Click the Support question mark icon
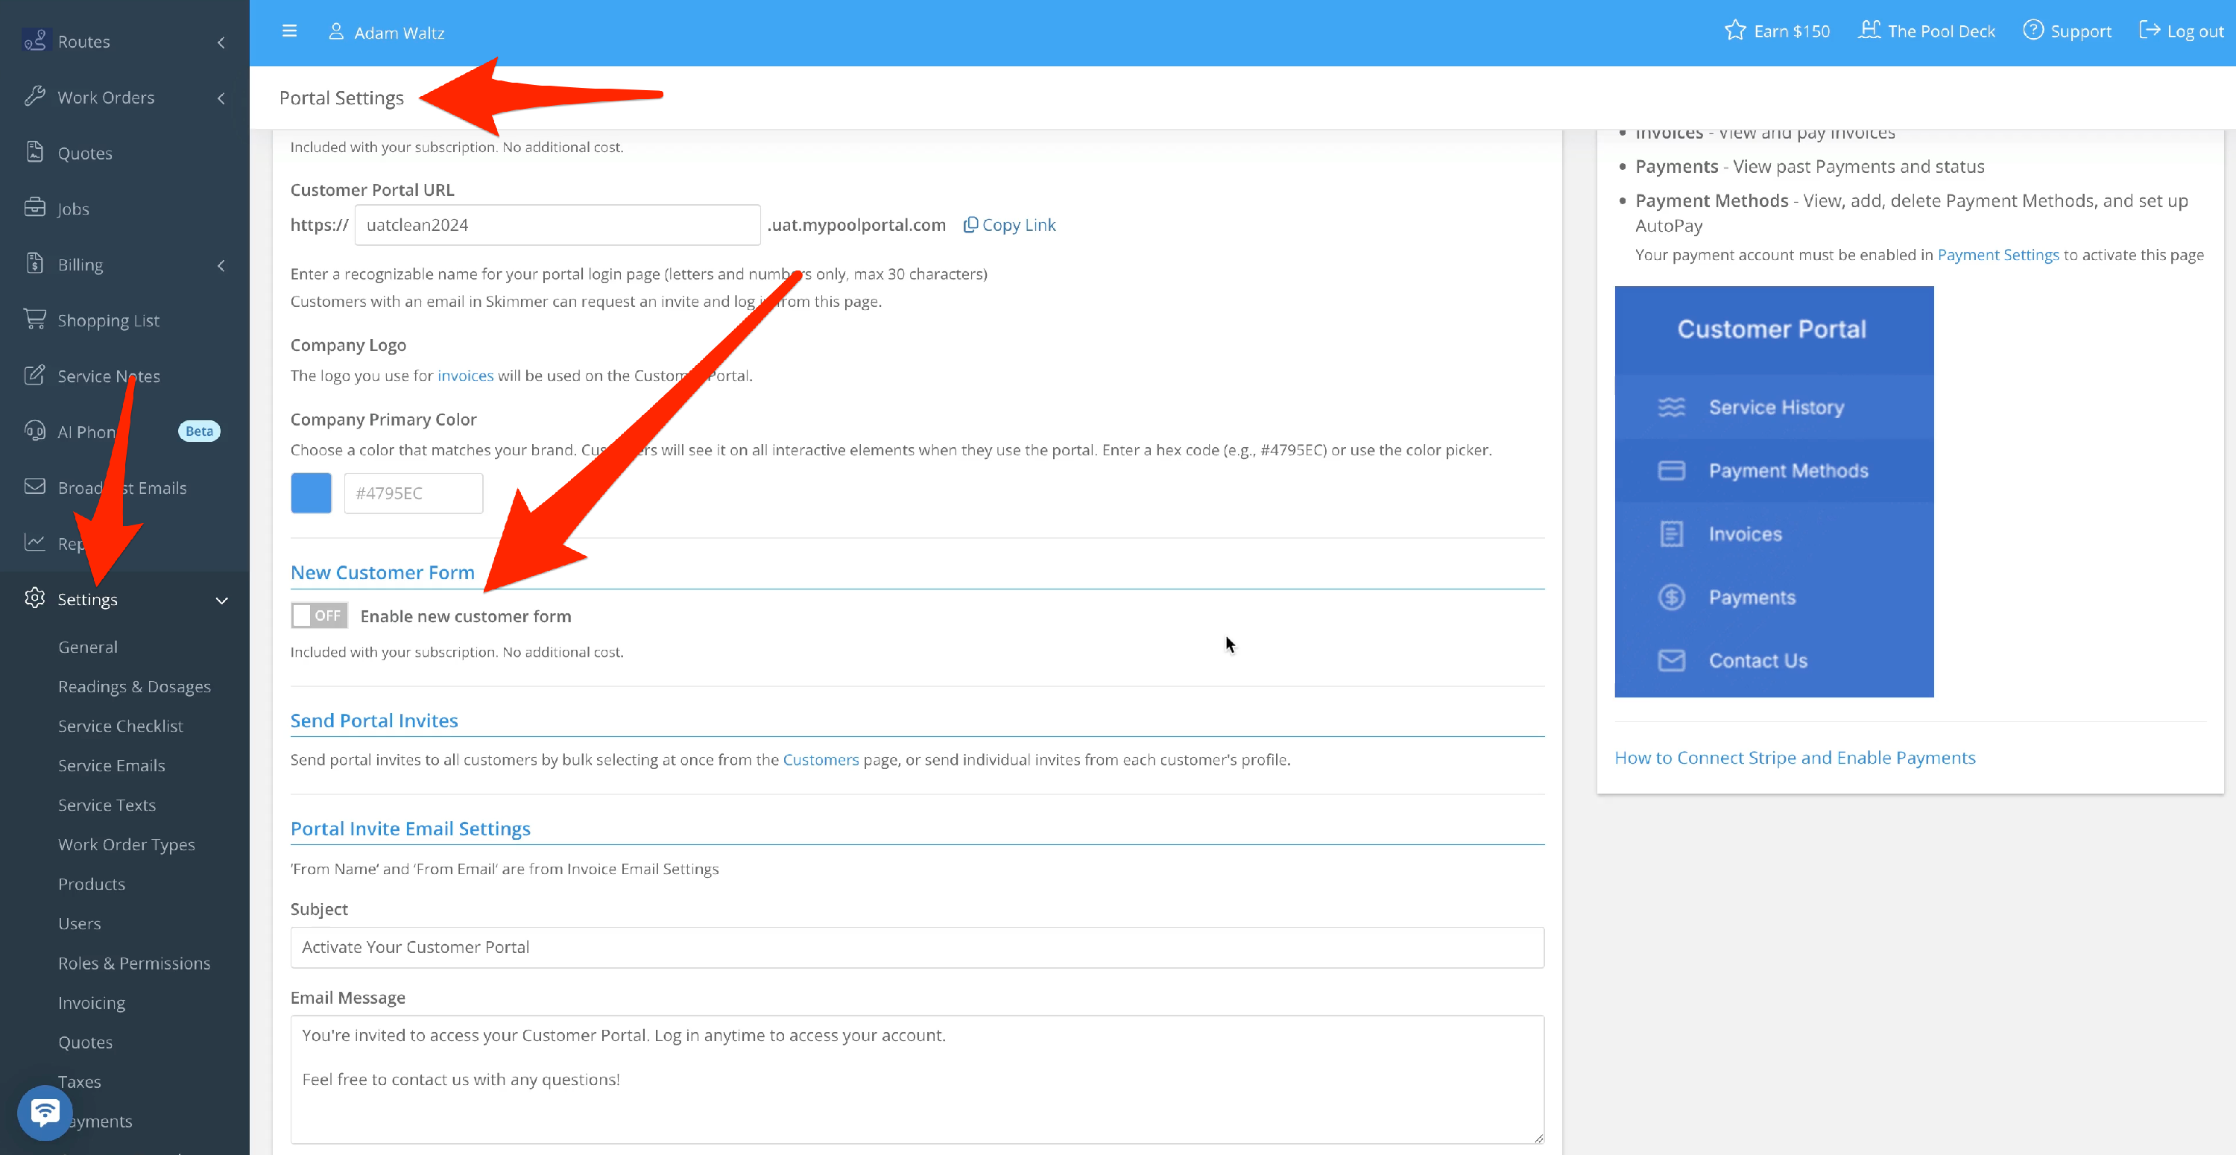This screenshot has width=2236, height=1155. [x=2033, y=31]
